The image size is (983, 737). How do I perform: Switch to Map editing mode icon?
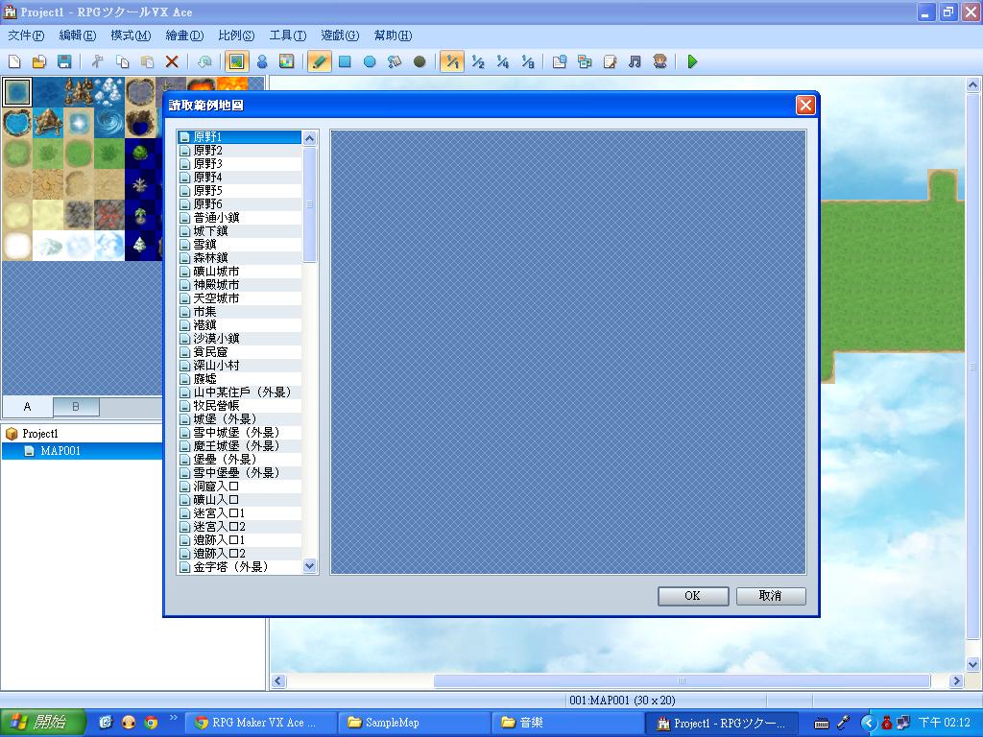click(x=236, y=61)
